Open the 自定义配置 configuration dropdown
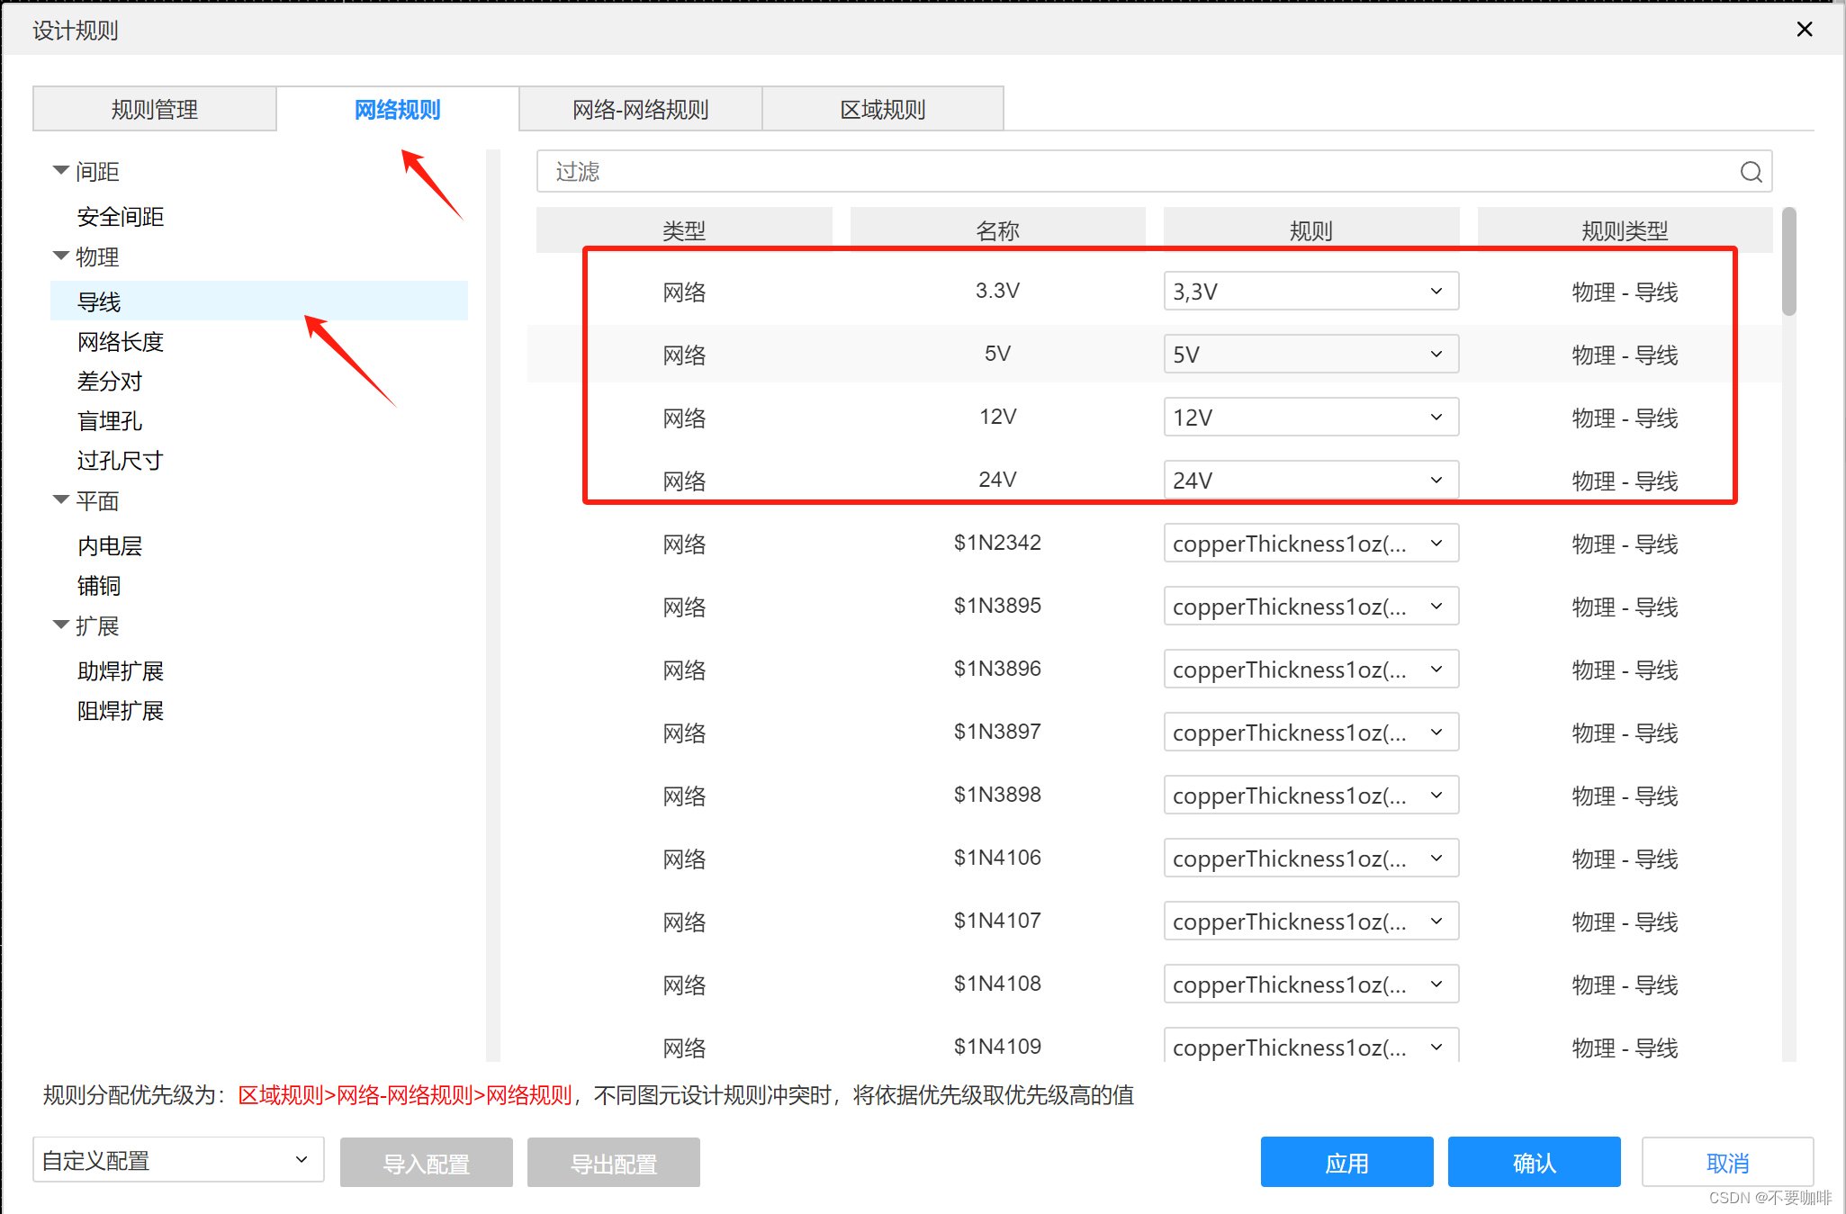This screenshot has height=1214, width=1846. coord(178,1160)
